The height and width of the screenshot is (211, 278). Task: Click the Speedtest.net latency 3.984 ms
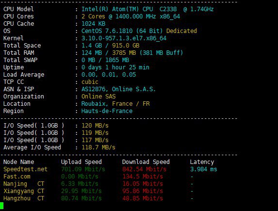[x=204, y=169]
